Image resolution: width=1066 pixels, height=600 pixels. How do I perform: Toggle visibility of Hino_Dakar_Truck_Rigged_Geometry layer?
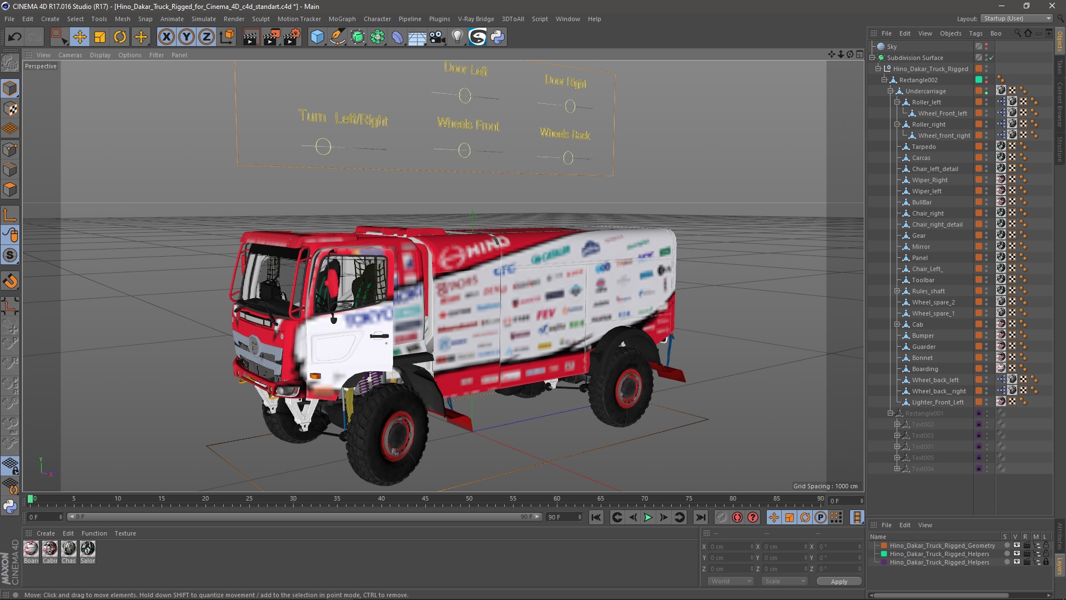(x=1017, y=546)
